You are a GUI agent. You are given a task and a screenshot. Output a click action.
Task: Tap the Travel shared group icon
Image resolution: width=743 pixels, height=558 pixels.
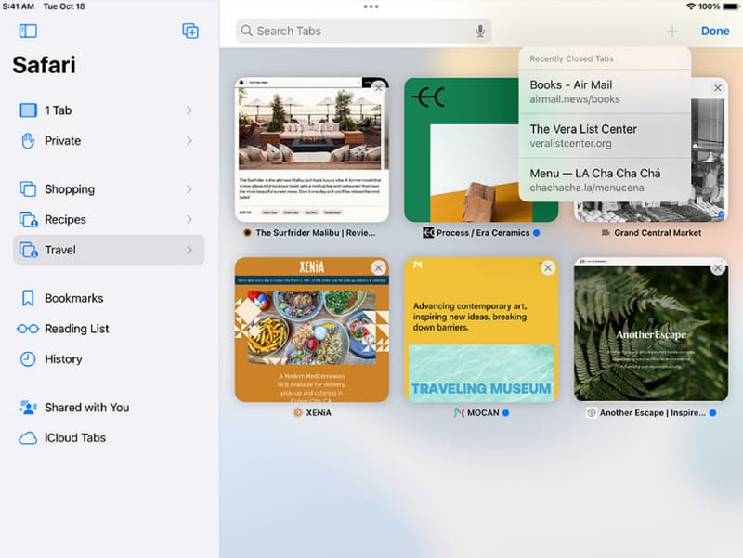click(x=29, y=250)
